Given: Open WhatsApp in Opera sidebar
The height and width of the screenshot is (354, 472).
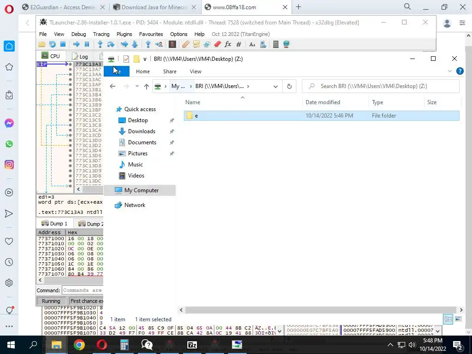Looking at the screenshot, I should pos(9,144).
